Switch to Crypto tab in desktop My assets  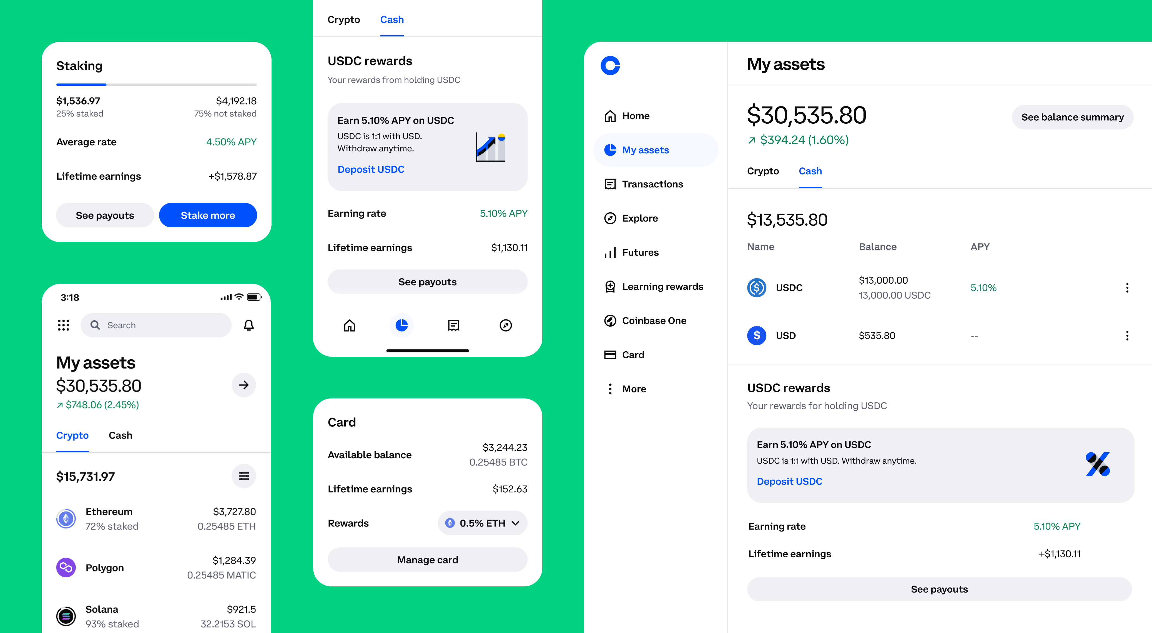763,171
